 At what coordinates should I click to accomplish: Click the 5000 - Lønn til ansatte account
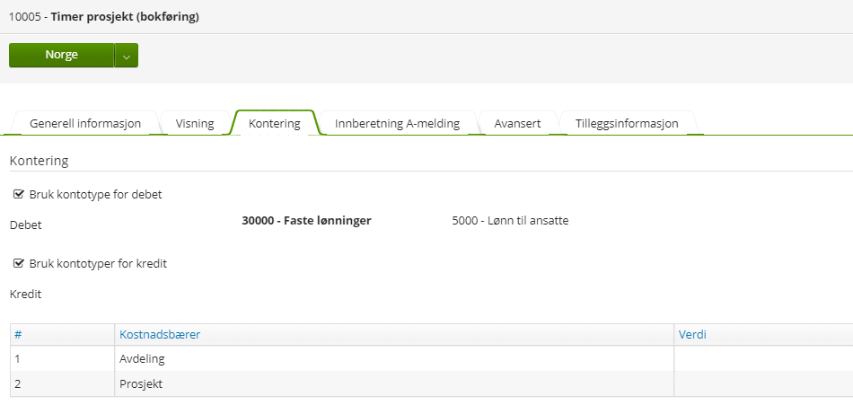pyautogui.click(x=510, y=221)
